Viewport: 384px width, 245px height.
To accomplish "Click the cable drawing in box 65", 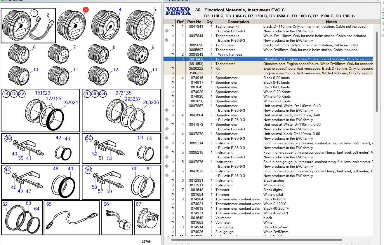I will tap(72, 220).
